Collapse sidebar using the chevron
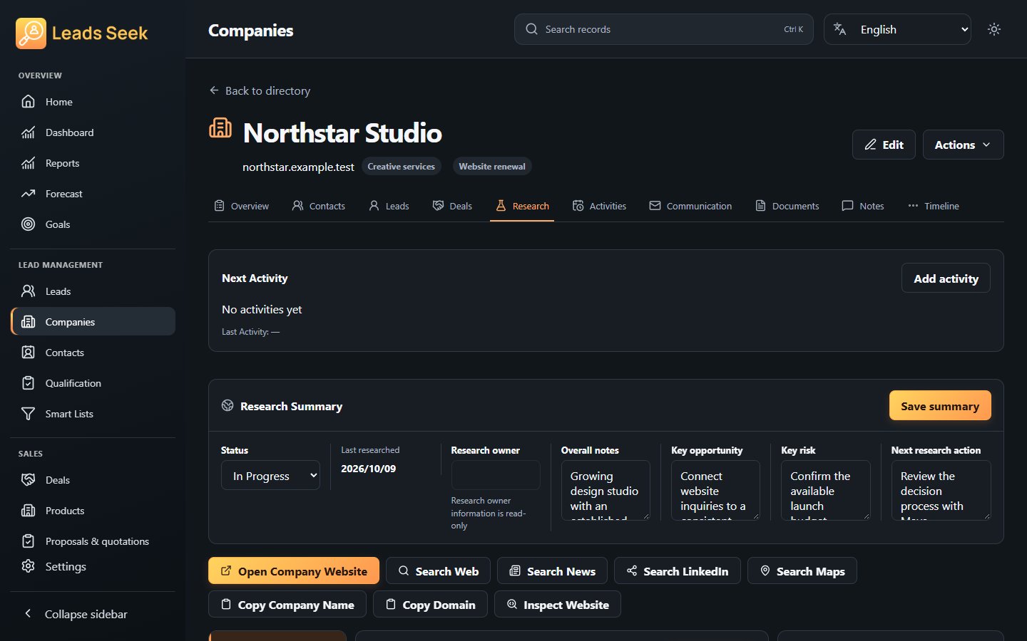Viewport: 1027px width, 641px height. pos(28,613)
